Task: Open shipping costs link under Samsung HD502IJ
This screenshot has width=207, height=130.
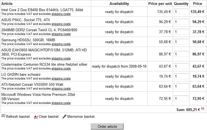Action: pyautogui.click(x=61, y=44)
